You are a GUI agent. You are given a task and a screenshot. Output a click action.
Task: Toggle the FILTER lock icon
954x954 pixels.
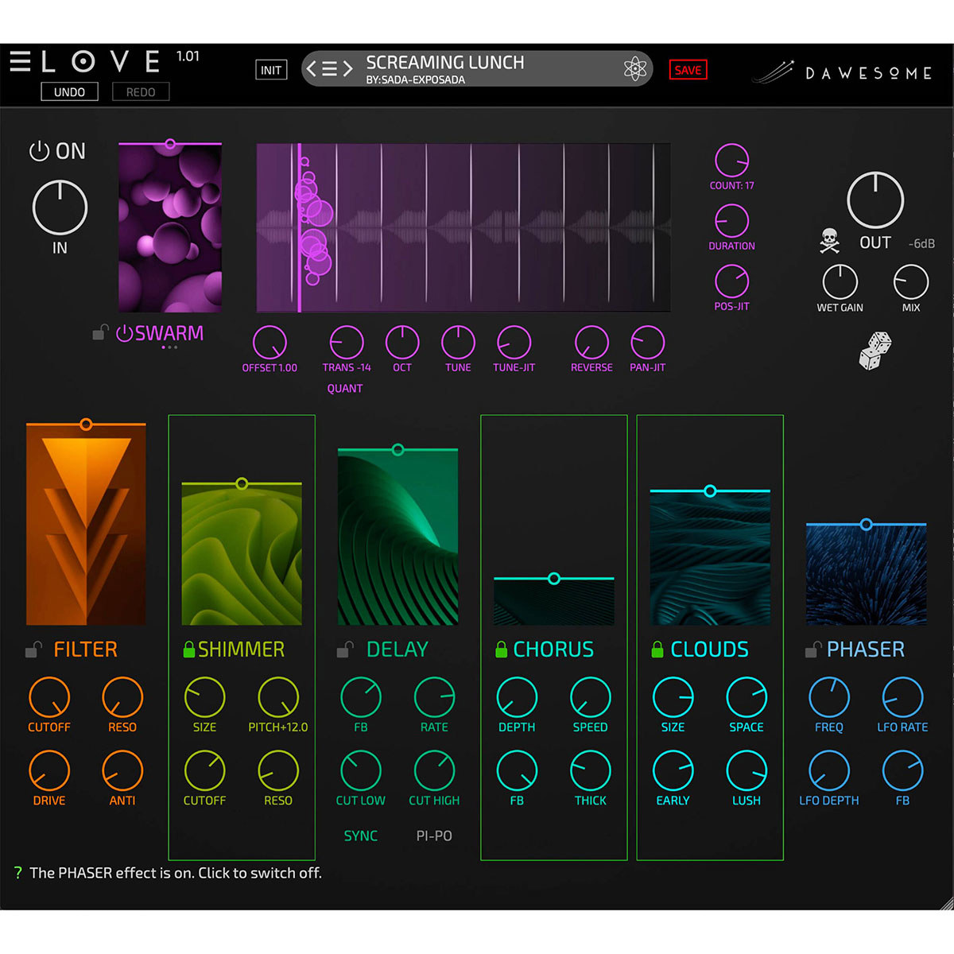(x=33, y=650)
